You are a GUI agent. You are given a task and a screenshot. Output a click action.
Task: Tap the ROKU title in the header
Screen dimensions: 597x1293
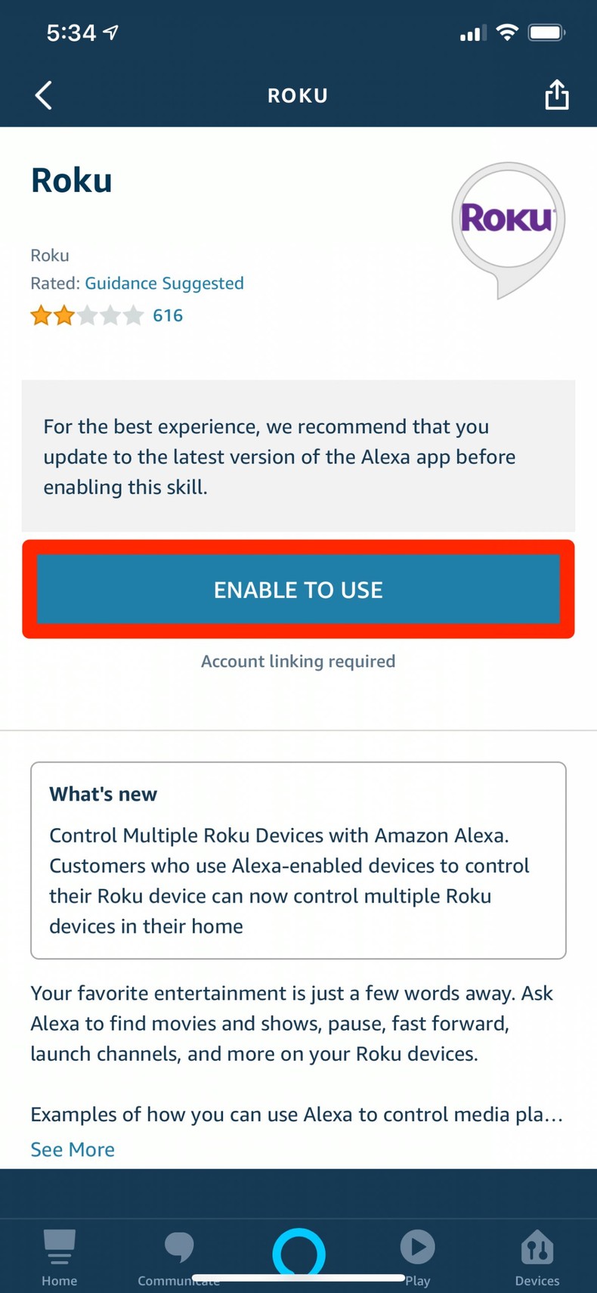click(298, 95)
